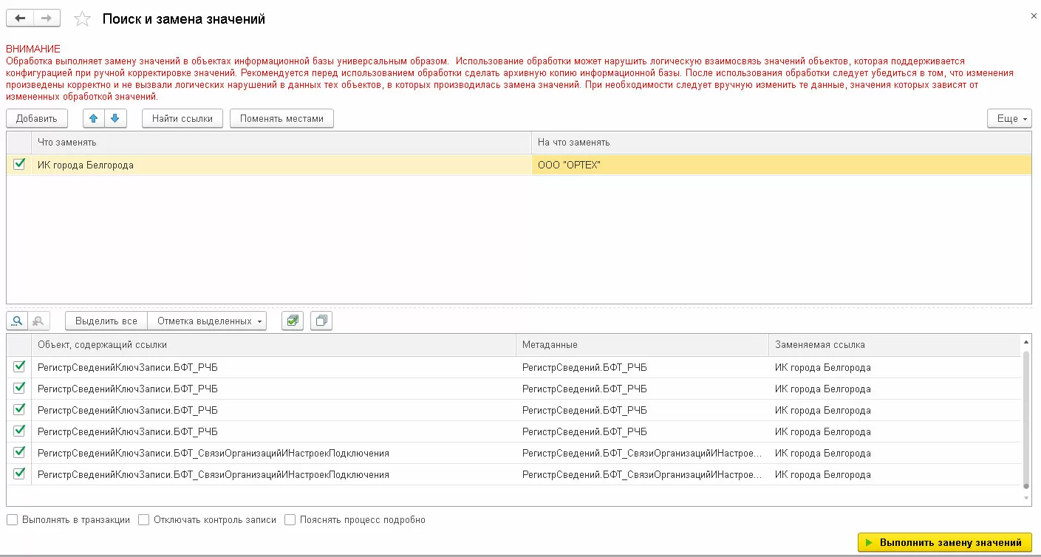Uncheck the 'ИК города Белгорода' replacement row
The height and width of the screenshot is (557, 1041).
(19, 165)
